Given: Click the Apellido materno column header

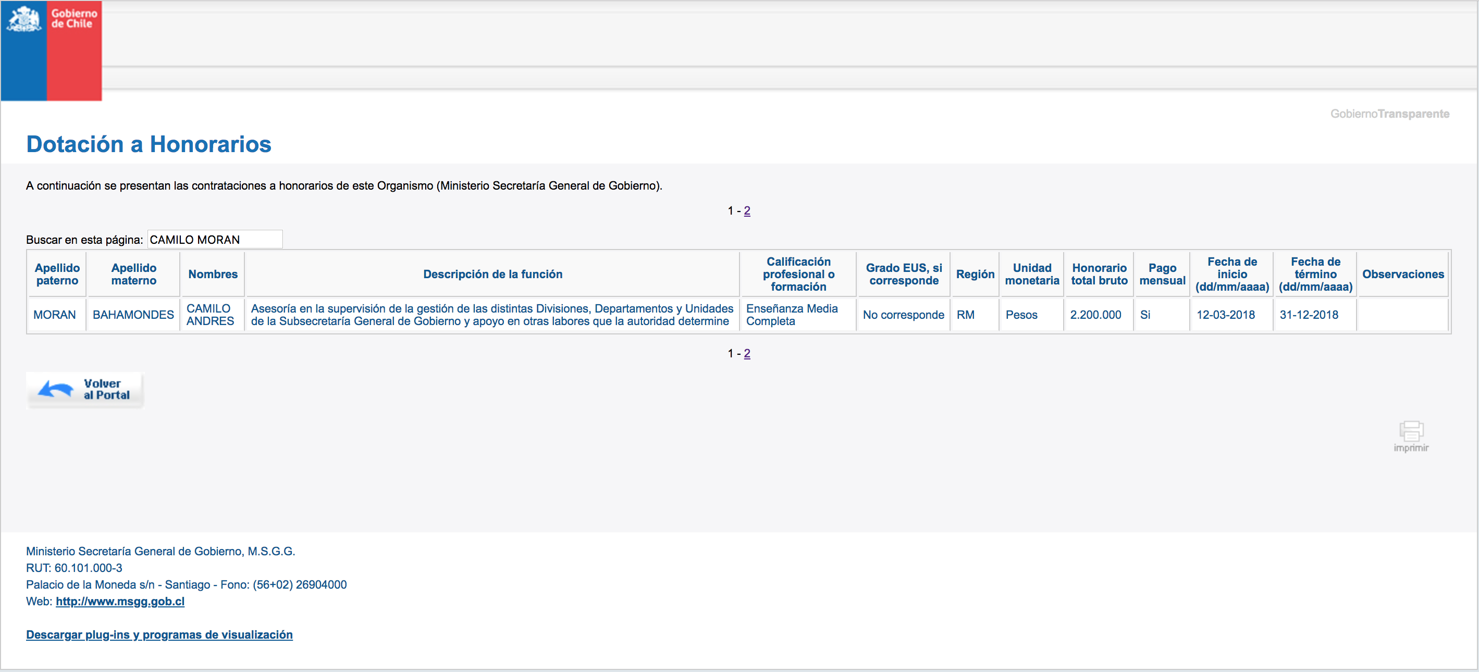Looking at the screenshot, I should 133,275.
